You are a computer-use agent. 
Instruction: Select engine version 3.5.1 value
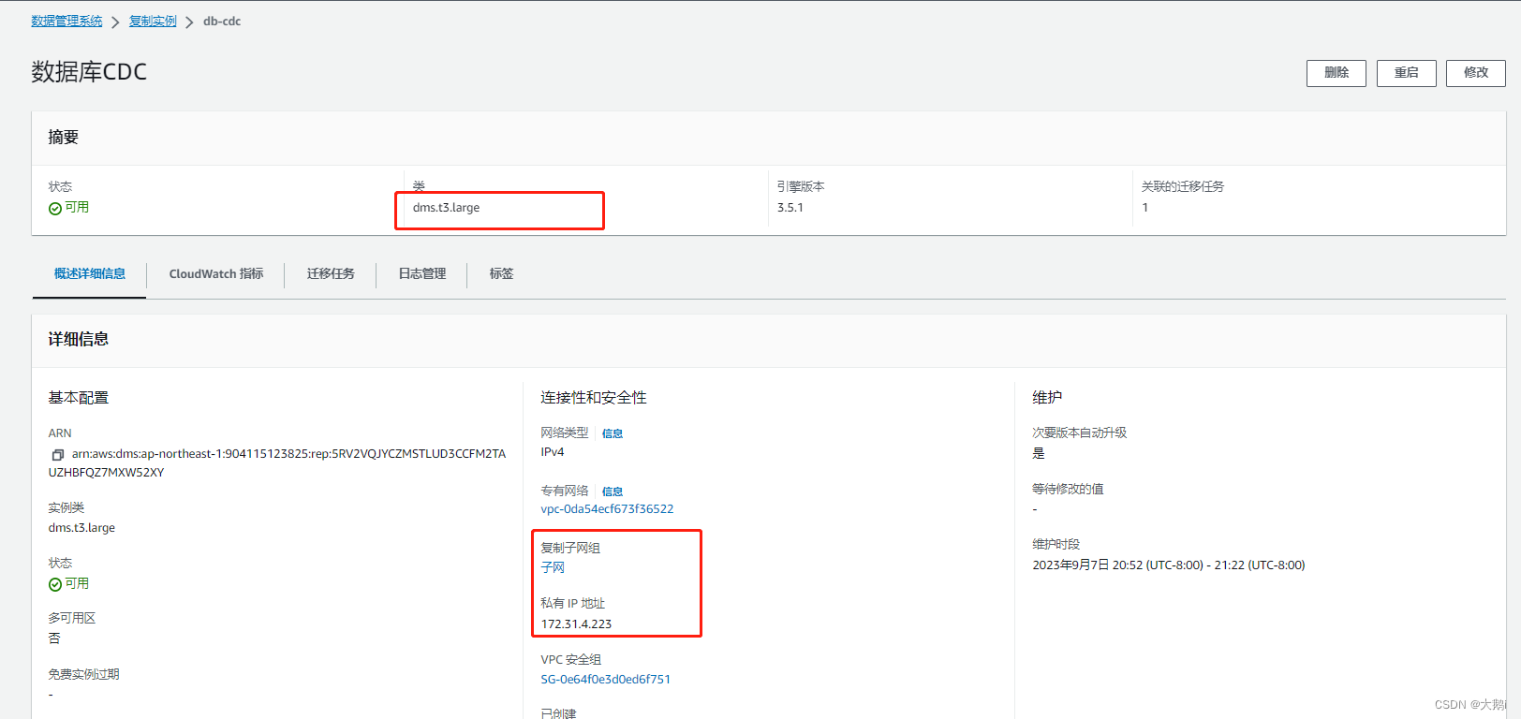click(x=790, y=208)
